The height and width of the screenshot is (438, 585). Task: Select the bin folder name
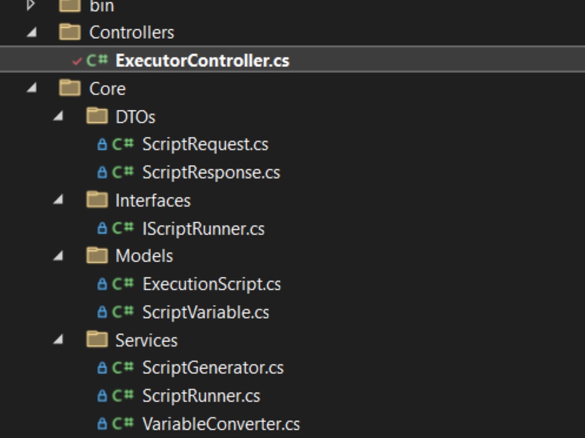101,6
